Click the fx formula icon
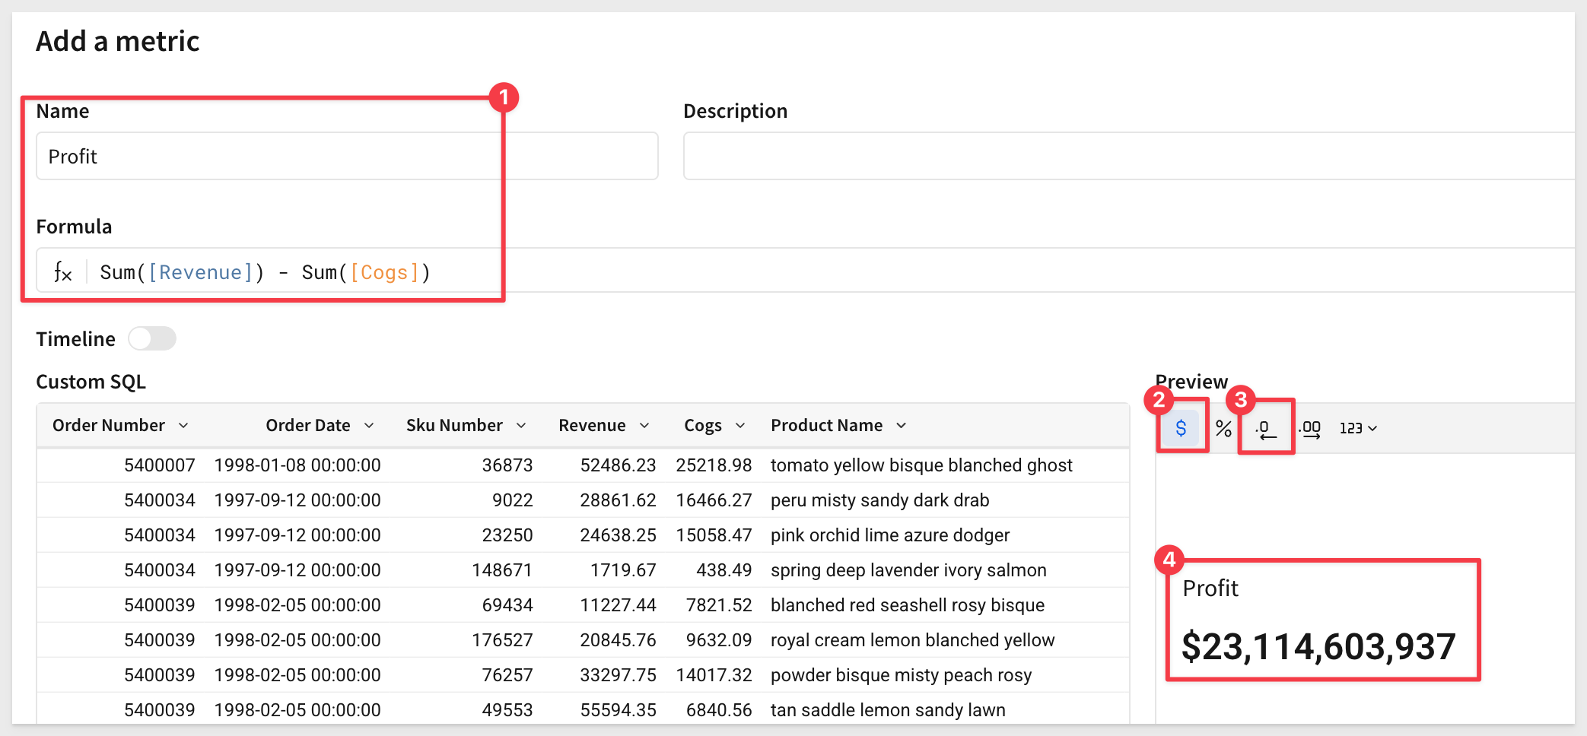 click(62, 271)
